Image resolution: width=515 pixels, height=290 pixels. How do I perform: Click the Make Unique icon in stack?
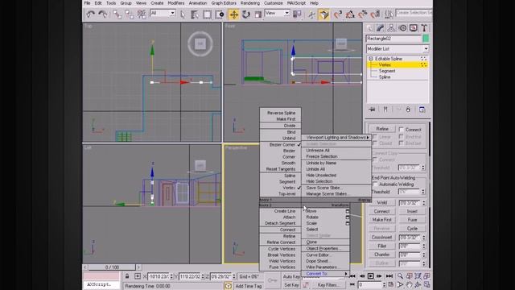(x=399, y=110)
